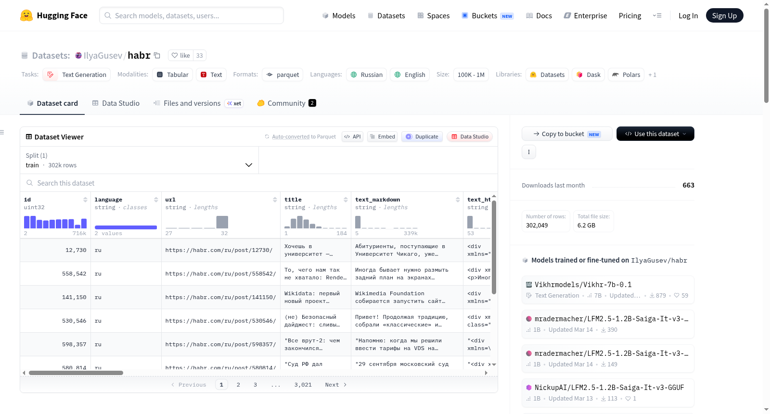Screen dimensions: 770x414
Task: Open the three-dot options button
Action: coord(529,152)
